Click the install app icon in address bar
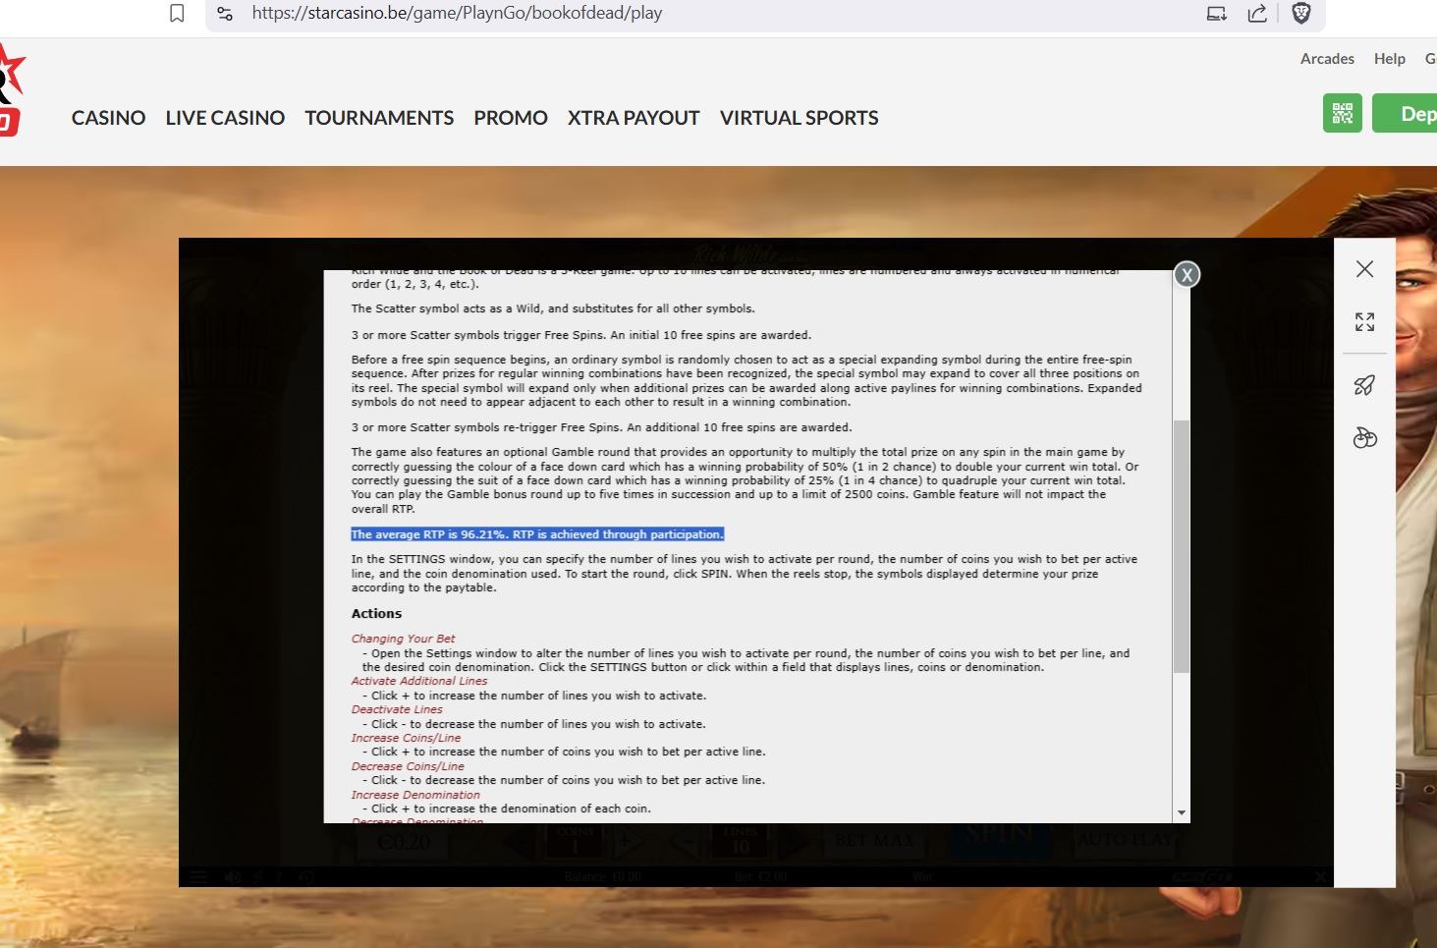 1216,14
